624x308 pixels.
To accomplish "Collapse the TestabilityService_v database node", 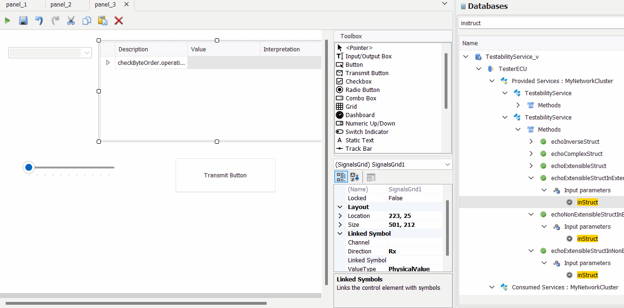I will [466, 56].
